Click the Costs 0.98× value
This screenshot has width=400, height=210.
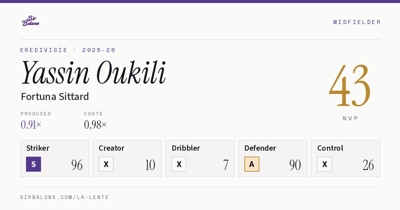click(x=95, y=125)
